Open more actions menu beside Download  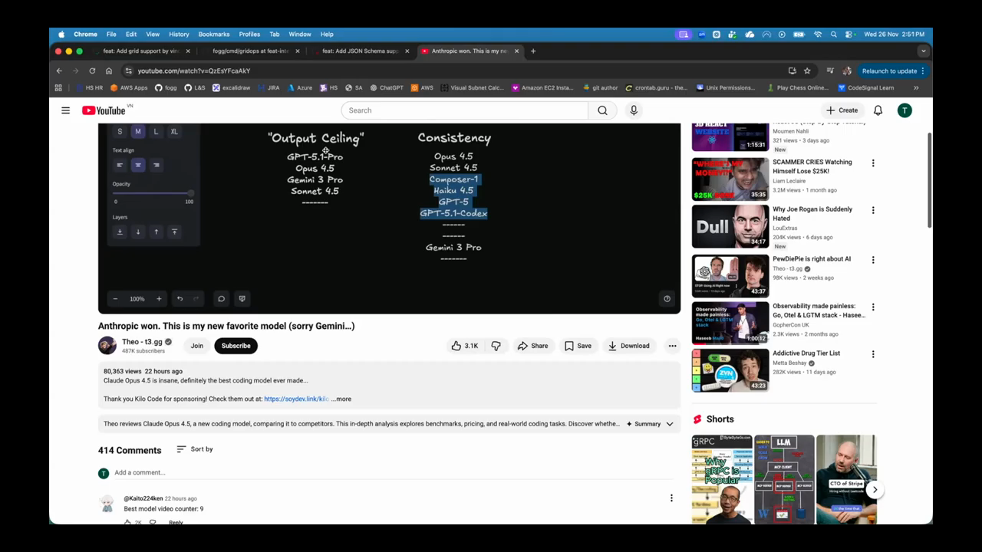pyautogui.click(x=672, y=346)
